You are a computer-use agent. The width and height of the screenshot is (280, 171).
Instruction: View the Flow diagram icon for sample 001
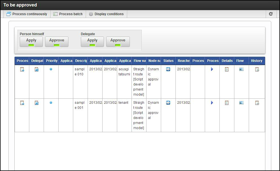tap(241, 103)
